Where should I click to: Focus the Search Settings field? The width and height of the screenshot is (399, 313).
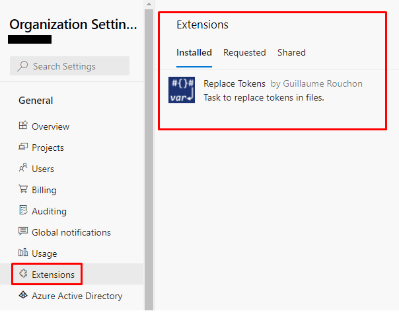76,66
